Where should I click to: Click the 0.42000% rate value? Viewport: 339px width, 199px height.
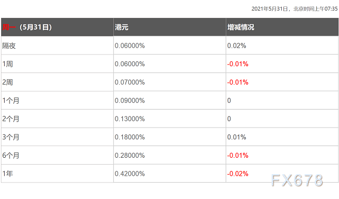[x=130, y=174]
